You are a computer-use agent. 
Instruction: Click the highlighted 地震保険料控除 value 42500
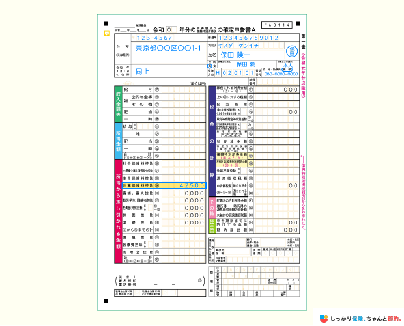pos(192,185)
